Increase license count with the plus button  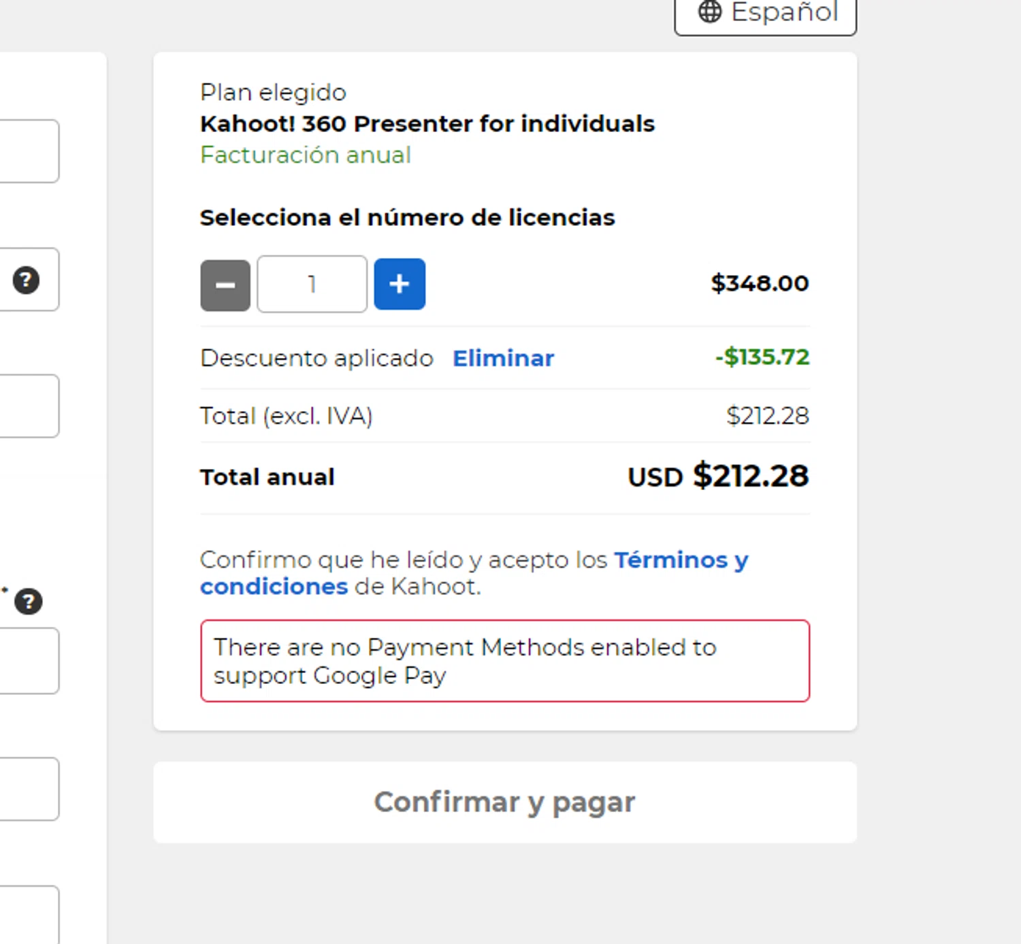[x=400, y=284]
